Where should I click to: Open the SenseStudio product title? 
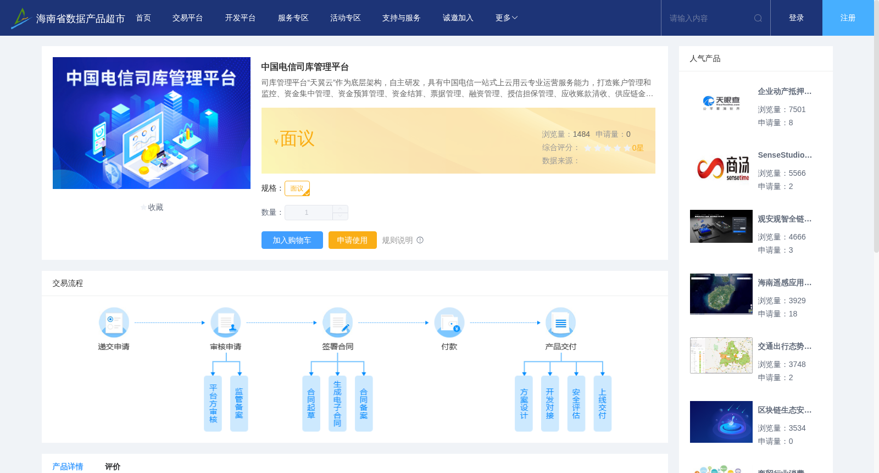785,155
